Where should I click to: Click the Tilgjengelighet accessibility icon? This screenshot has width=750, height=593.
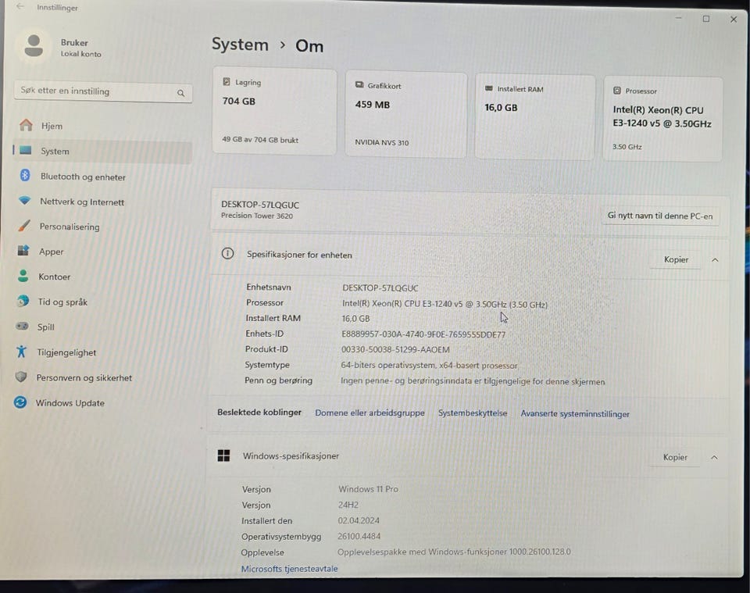point(21,352)
